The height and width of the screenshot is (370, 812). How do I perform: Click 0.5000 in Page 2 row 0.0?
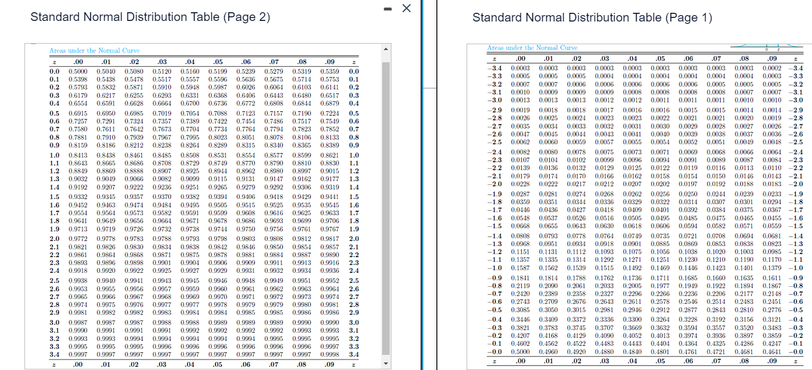(x=77, y=72)
